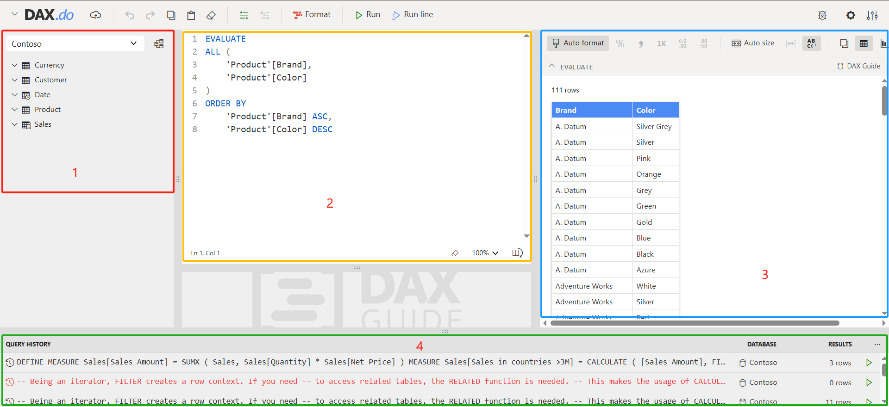889x407 pixels.
Task: Click the results vertical scrollbar thumb
Action: 884,100
